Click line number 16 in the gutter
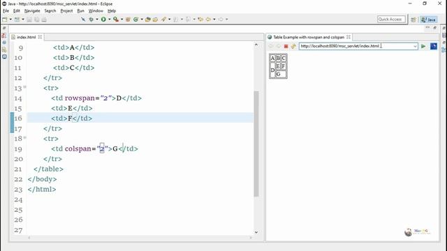447x251 pixels. click(18, 119)
